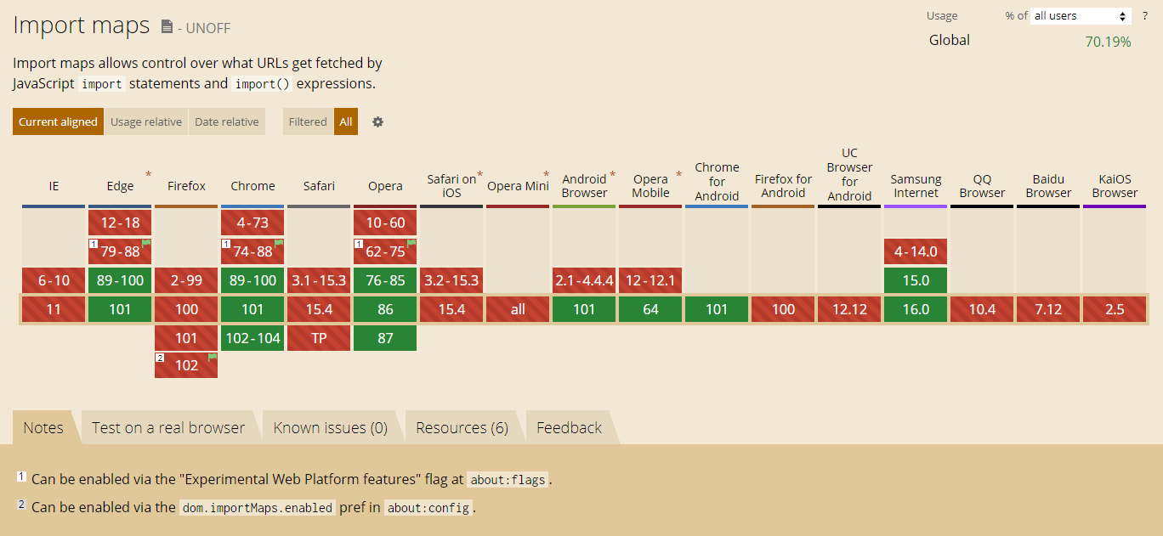
Task: Select the Opera Mini all cell
Action: (x=518, y=309)
